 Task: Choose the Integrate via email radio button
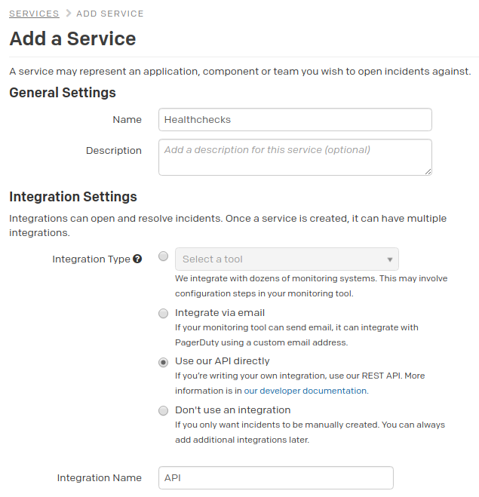pos(164,314)
